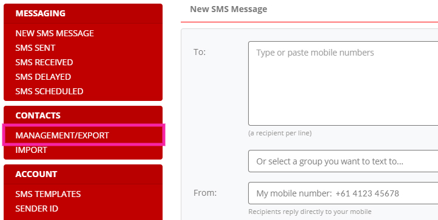Viewport: 438px width, 220px height.
Task: Focus the mobile numbers recipient textarea
Action: 343,83
